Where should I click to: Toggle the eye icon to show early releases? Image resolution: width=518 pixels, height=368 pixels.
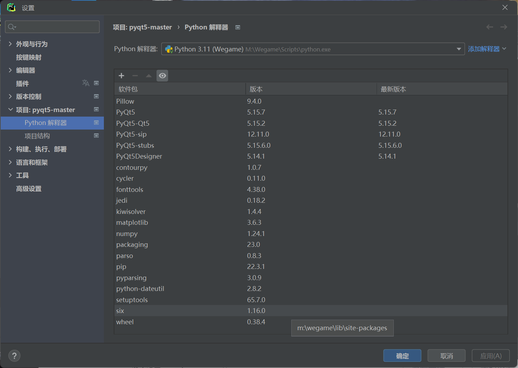point(162,75)
